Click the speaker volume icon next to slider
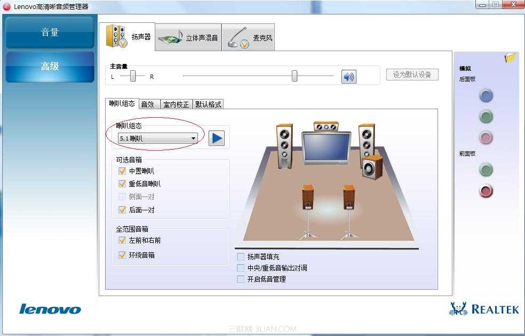 pos(349,76)
